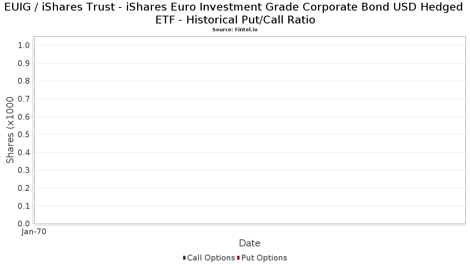Select the 0.5 y-axis tick label
The width and height of the screenshot is (470, 264).
[x=24, y=135]
